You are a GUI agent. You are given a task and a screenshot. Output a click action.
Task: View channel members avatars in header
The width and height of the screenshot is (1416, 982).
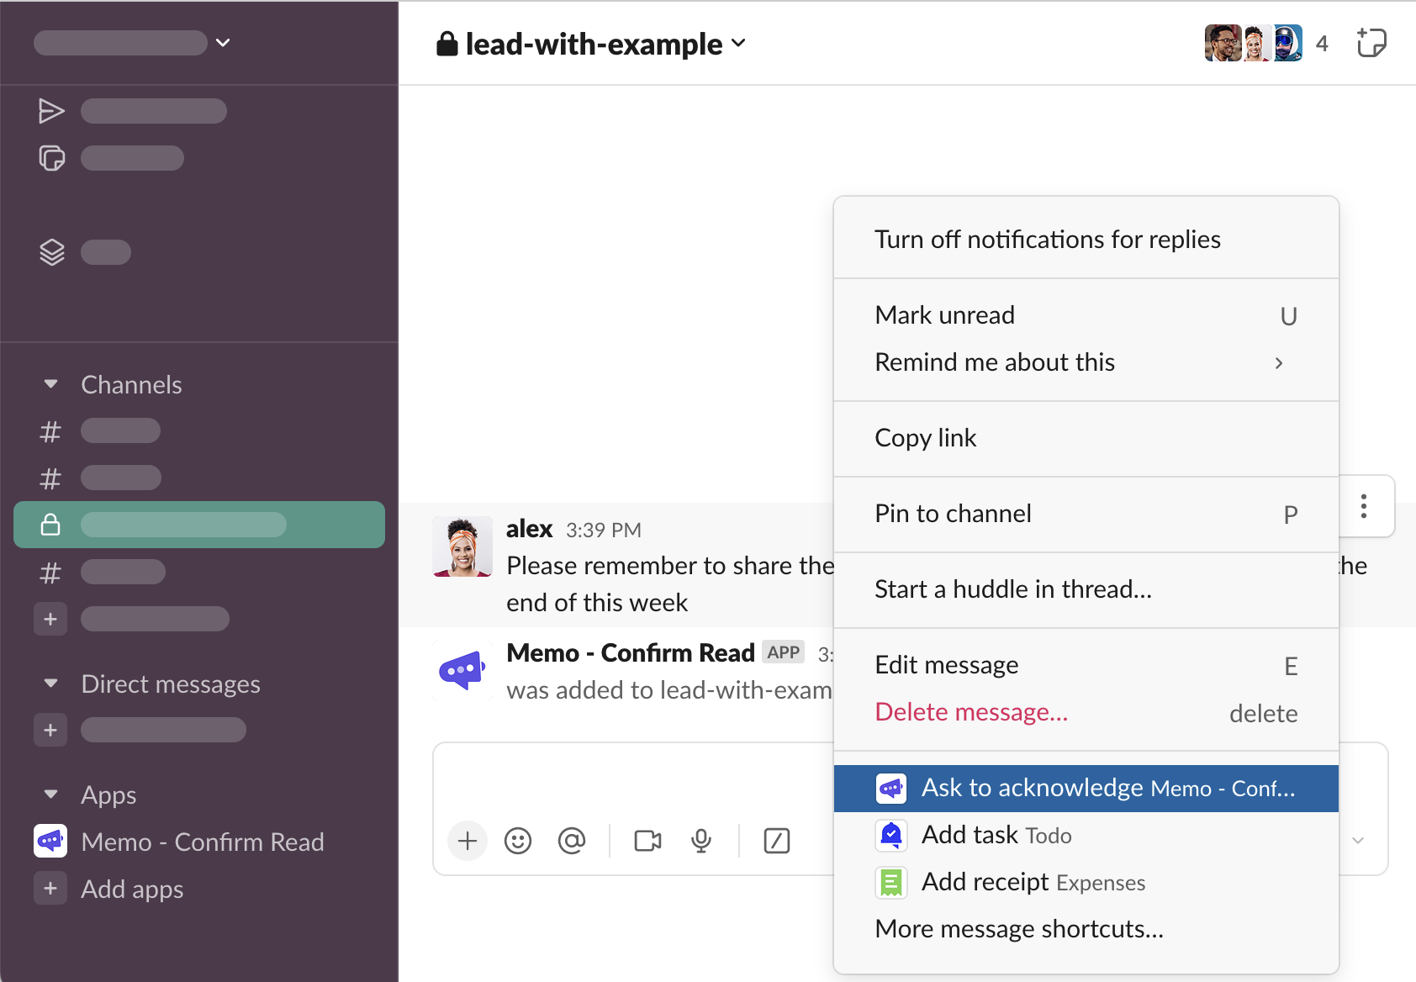[1254, 43]
